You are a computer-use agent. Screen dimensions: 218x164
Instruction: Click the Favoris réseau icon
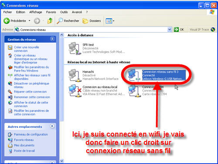pyautogui.click(x=10, y=140)
